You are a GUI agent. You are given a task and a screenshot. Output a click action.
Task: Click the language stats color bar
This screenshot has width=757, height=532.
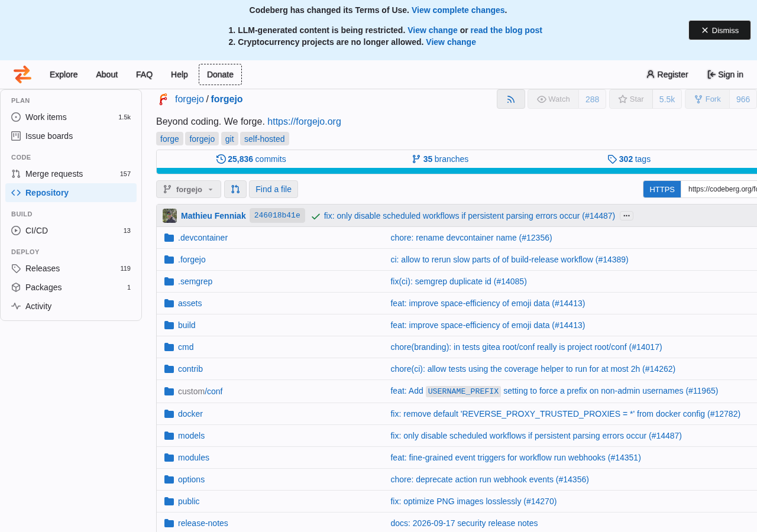point(457,171)
